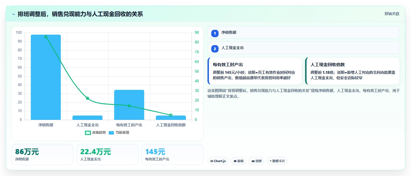Click the 人工现金支出 bar in the chart
The image size is (411, 176).
[x=87, y=118]
